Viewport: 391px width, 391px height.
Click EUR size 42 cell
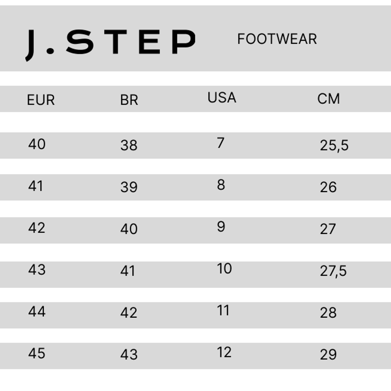click(37, 228)
